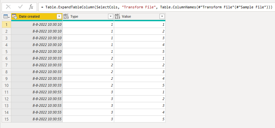Viewport: 275px width, 128px height.
Task: Click Date created cell in row 8
Action: tap(37, 72)
